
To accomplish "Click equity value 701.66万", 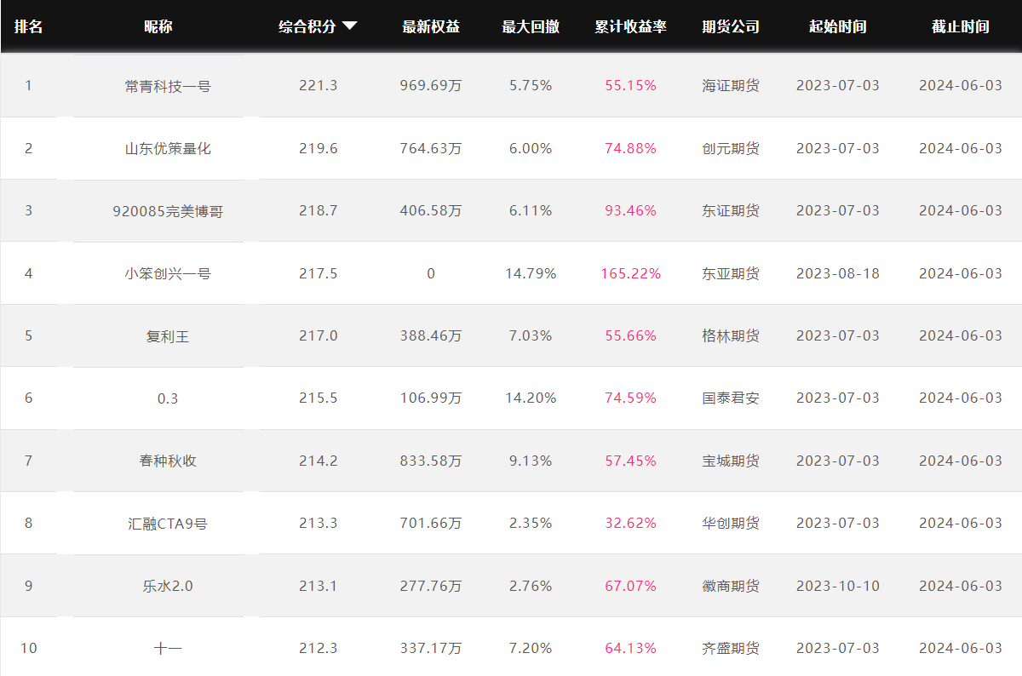I will [x=431, y=523].
